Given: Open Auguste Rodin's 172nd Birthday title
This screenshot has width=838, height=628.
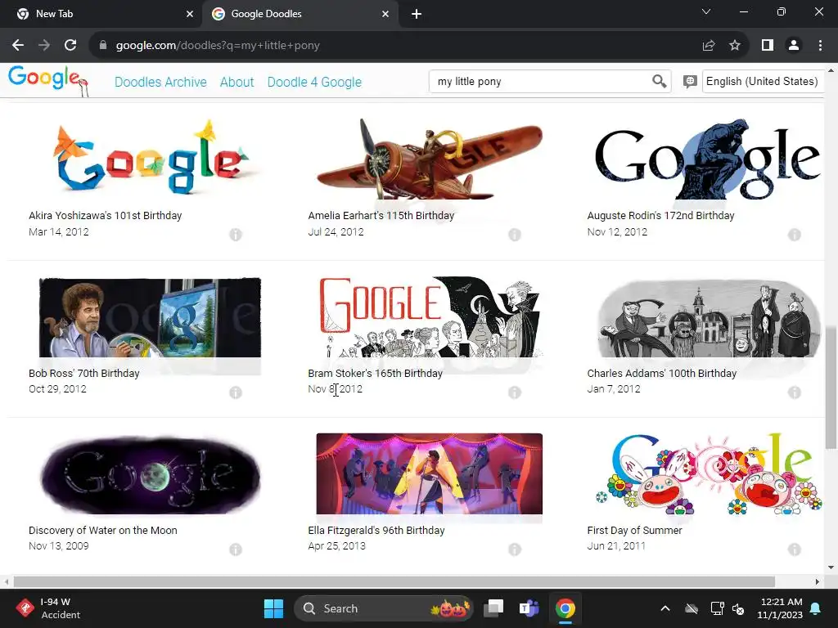Looking at the screenshot, I should (x=660, y=216).
